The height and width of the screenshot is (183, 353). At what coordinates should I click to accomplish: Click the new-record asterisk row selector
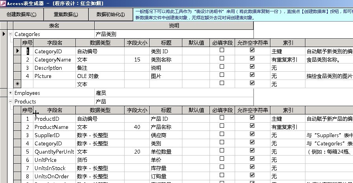(17, 84)
